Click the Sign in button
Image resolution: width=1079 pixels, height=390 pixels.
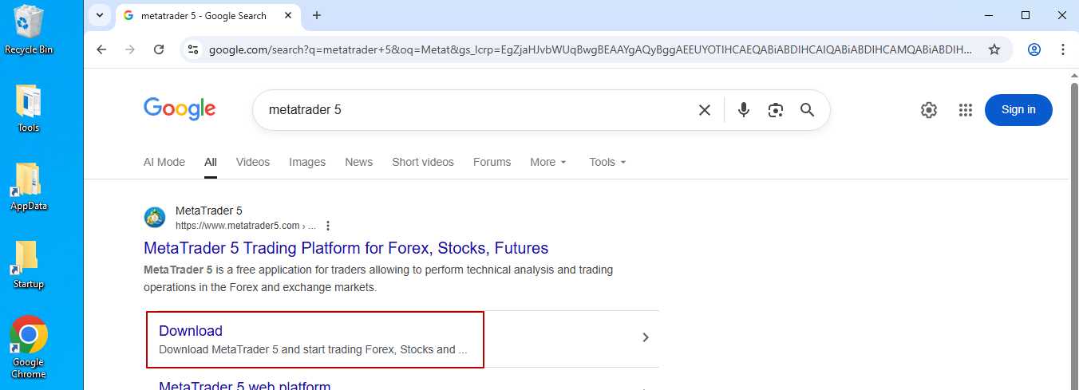click(x=1018, y=110)
